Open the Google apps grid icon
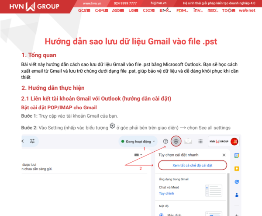 [x=200, y=142]
